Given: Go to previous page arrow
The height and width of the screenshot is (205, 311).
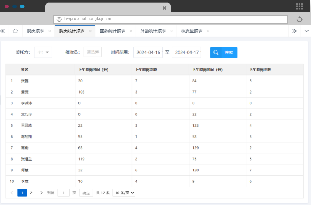Looking at the screenshot, I should [12, 193].
